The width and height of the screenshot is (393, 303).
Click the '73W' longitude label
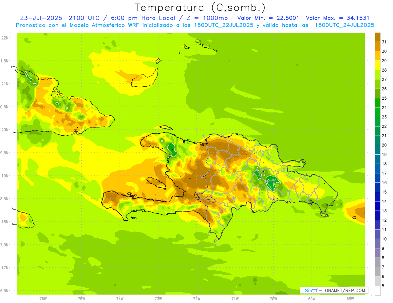(158, 298)
